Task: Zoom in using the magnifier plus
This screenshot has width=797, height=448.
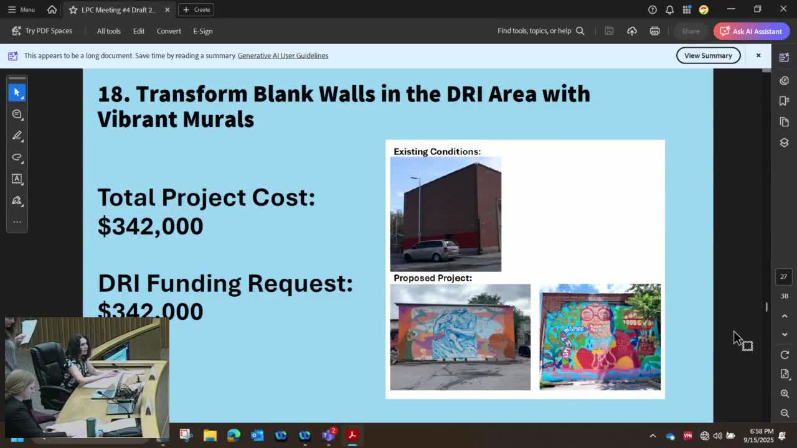Action: pyautogui.click(x=785, y=394)
